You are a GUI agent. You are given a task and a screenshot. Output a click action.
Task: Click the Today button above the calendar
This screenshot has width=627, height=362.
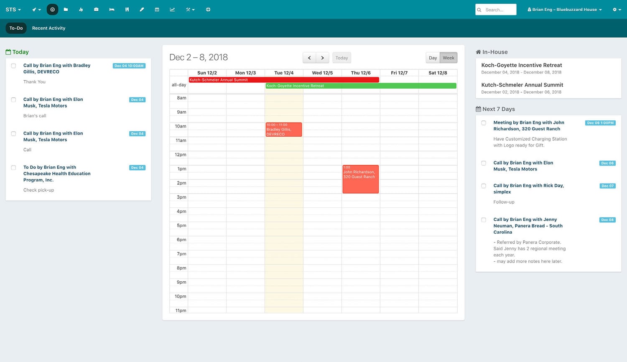click(x=341, y=58)
